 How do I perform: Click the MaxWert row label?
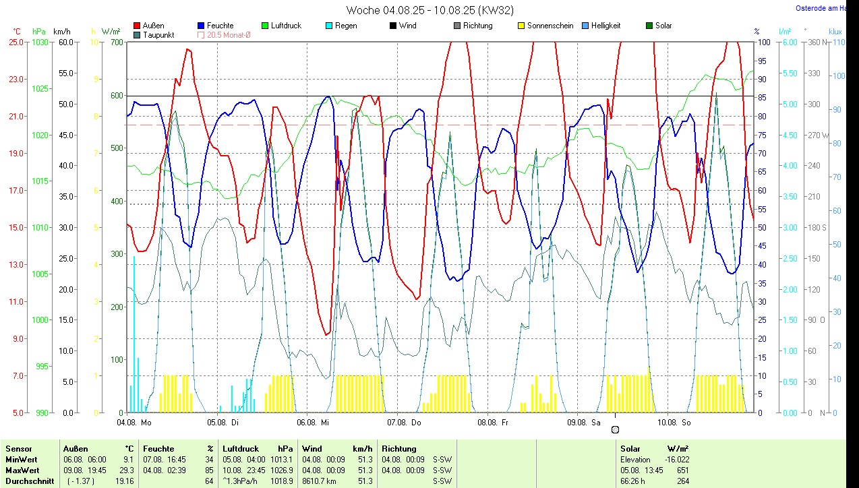tap(23, 470)
